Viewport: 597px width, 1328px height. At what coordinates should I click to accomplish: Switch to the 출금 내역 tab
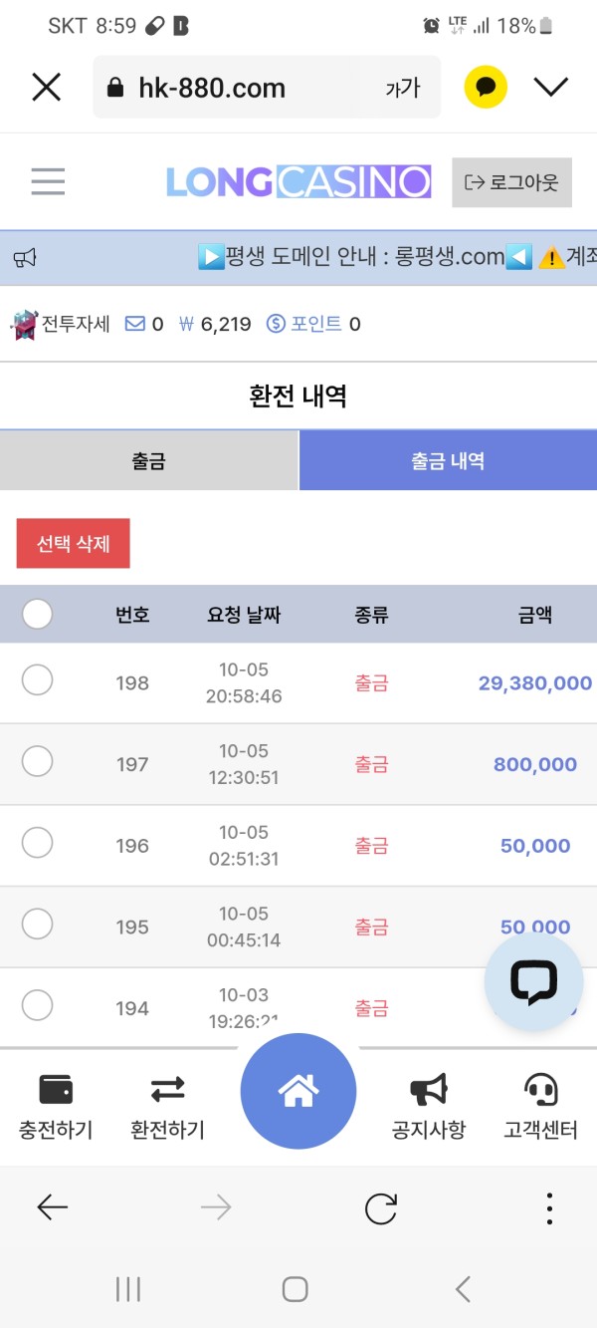pos(448,460)
